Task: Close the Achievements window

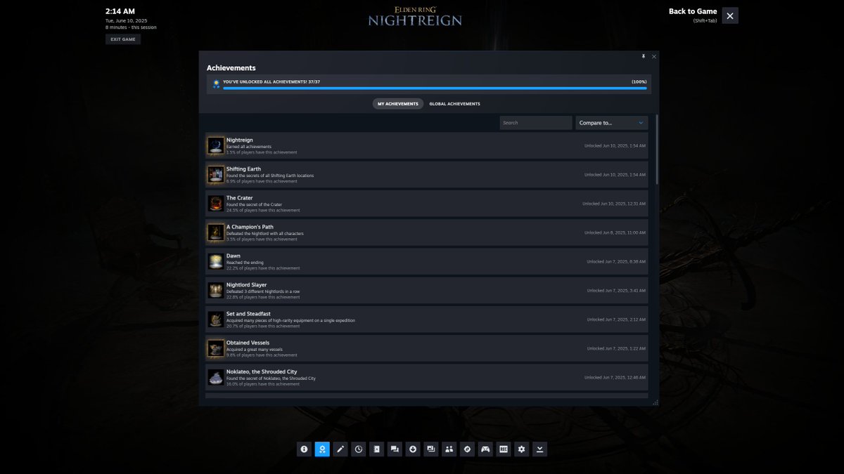Action: [x=654, y=56]
